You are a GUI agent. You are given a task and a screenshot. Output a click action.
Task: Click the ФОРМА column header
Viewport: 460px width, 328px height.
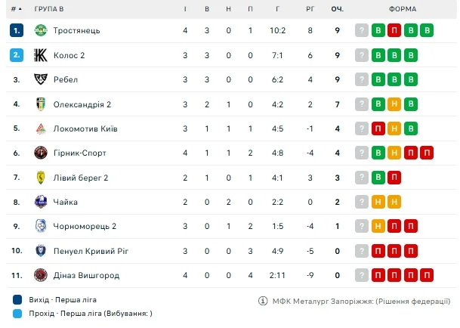tap(402, 9)
